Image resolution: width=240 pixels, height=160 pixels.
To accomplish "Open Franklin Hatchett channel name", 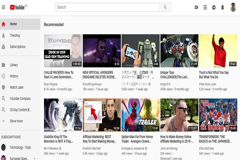I will point(92,148).
